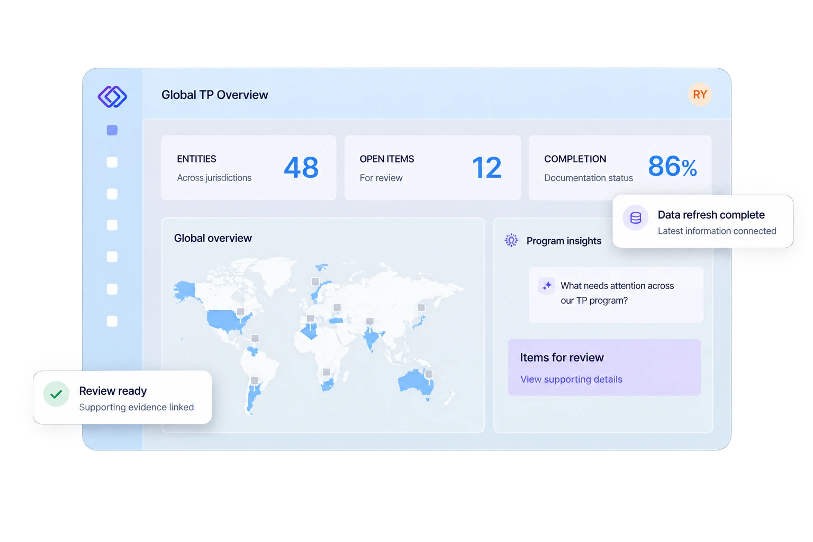The width and height of the screenshot is (813, 542).
Task: Select the map marker over Algeria
Action: (311, 319)
